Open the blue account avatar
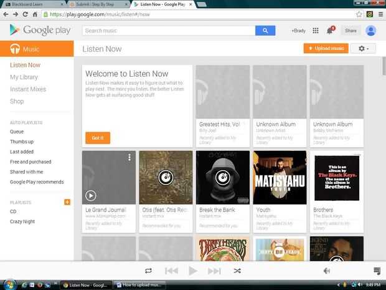Image resolution: width=386 pixels, height=290 pixels. [370, 31]
